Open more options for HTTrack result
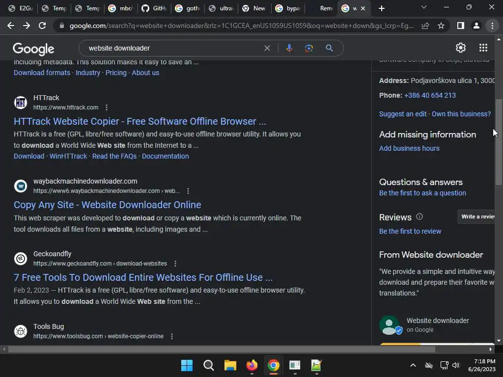This screenshot has width=503, height=377. pyautogui.click(x=107, y=108)
